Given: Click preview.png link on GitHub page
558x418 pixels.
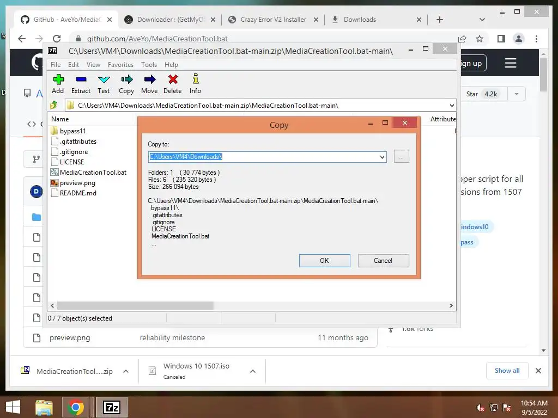Looking at the screenshot, I should (x=70, y=337).
